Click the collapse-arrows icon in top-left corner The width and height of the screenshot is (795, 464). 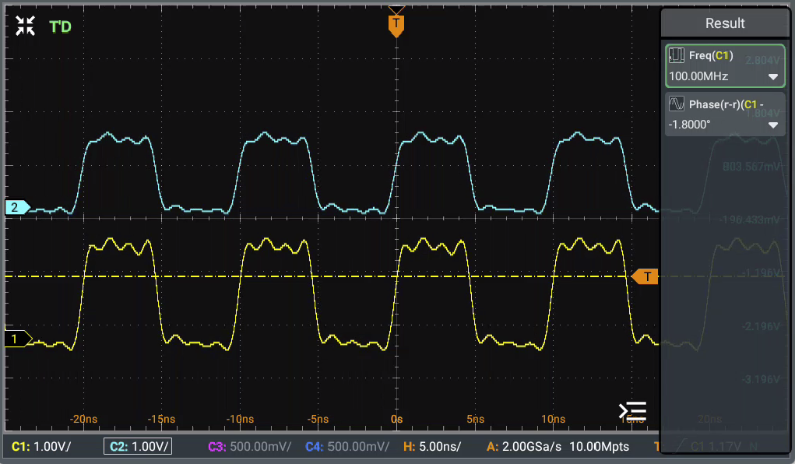tap(25, 26)
